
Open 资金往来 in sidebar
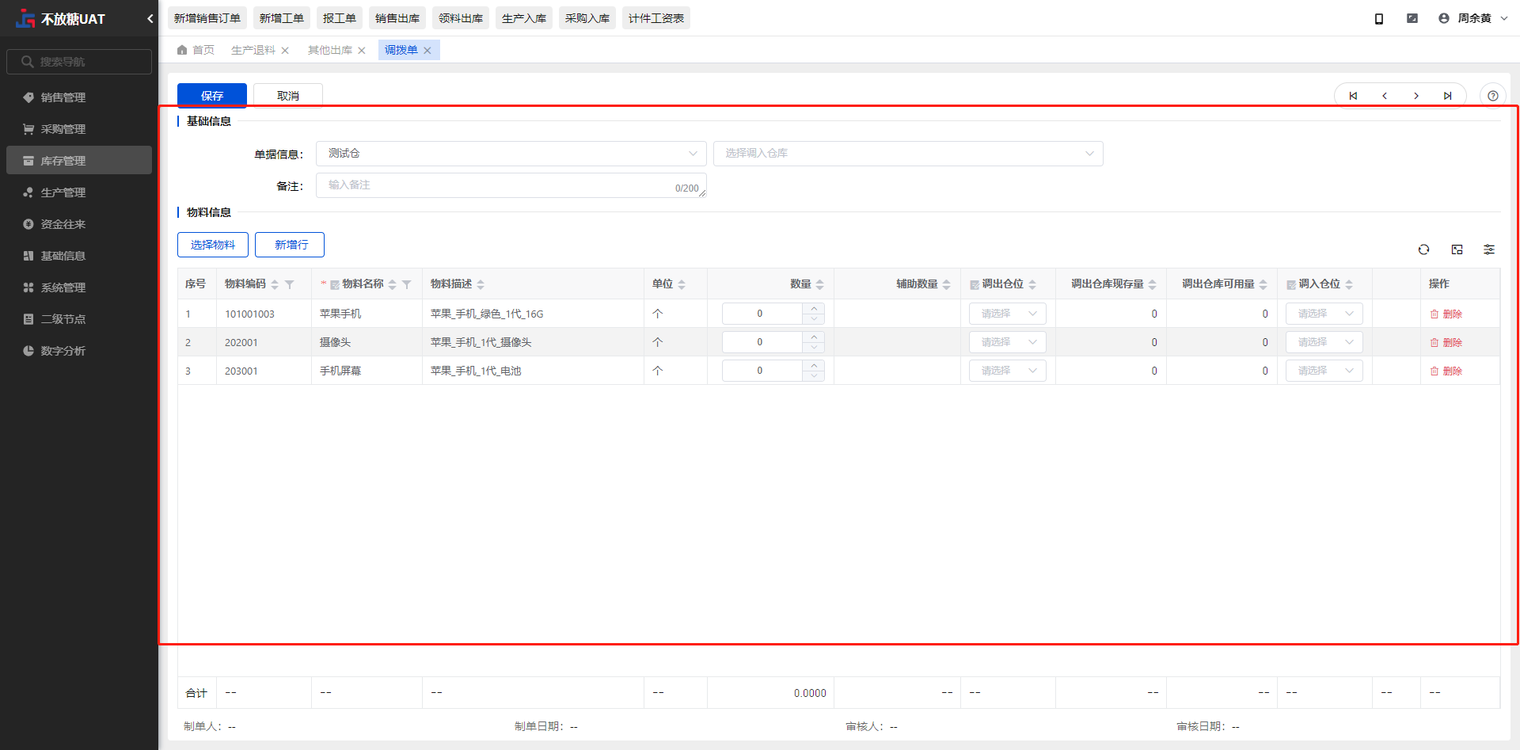79,224
